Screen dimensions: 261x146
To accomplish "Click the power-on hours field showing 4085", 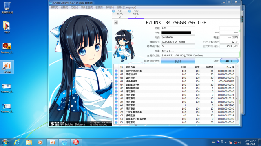I will click(229, 46).
